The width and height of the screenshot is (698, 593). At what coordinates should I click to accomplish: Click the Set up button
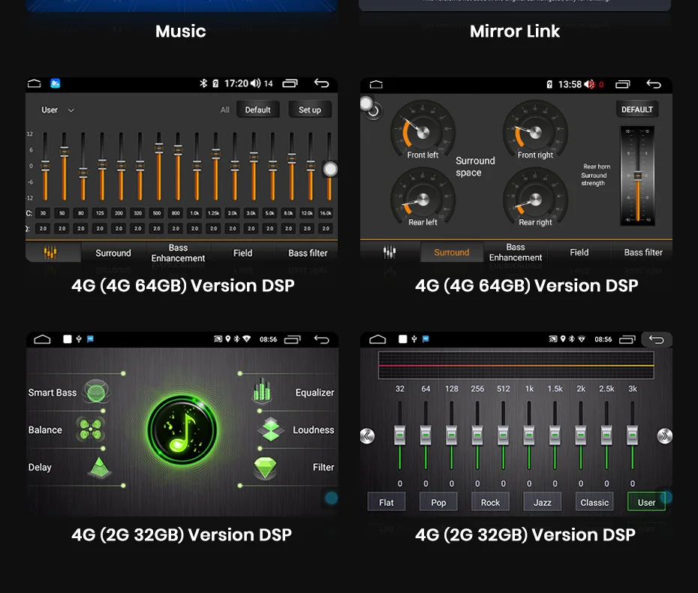pos(310,110)
